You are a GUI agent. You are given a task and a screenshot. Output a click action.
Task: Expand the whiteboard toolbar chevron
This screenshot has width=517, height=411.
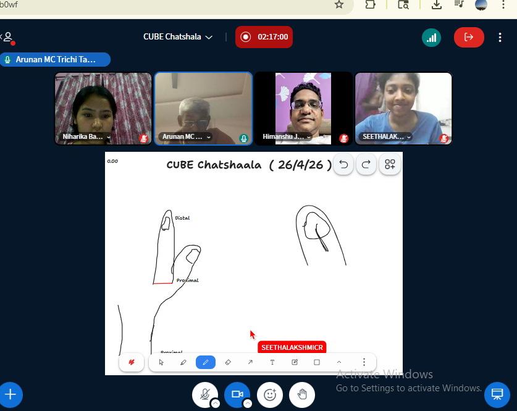pos(339,362)
